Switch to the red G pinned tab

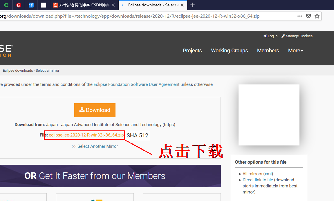point(19,5)
